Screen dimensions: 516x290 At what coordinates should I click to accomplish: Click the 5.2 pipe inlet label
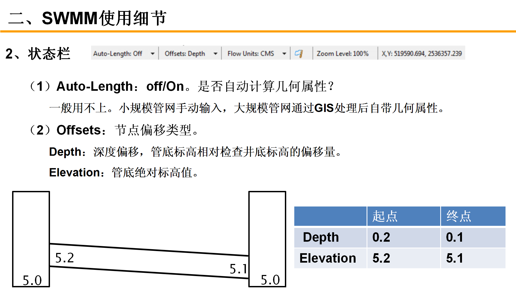[64, 258]
